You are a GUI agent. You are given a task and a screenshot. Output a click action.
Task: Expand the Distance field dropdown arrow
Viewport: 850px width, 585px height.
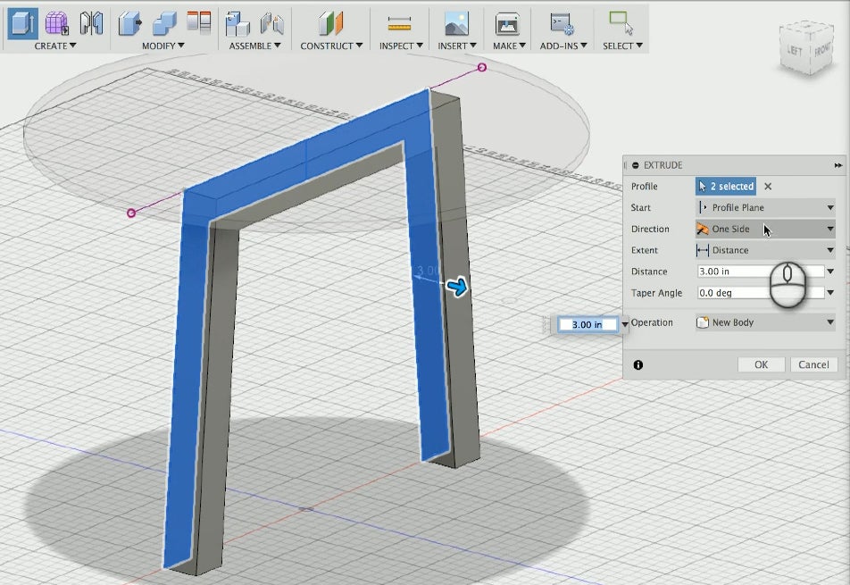[x=830, y=272]
